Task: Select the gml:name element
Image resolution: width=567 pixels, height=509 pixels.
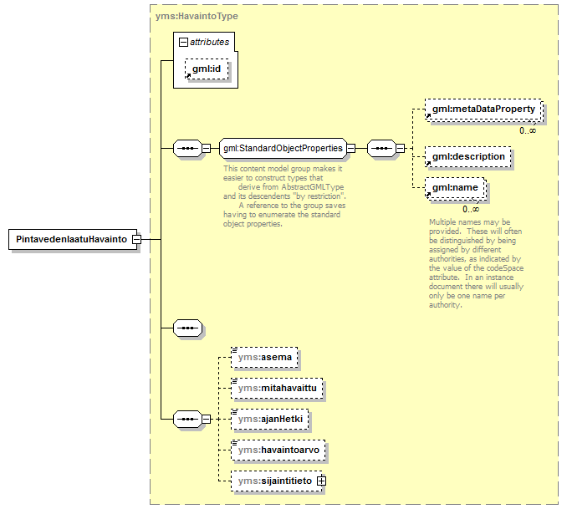Action: [455, 187]
